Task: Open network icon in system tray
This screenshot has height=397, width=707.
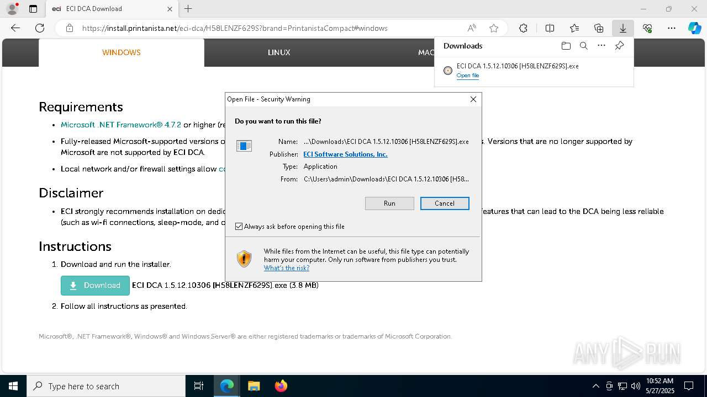Action: [x=622, y=386]
